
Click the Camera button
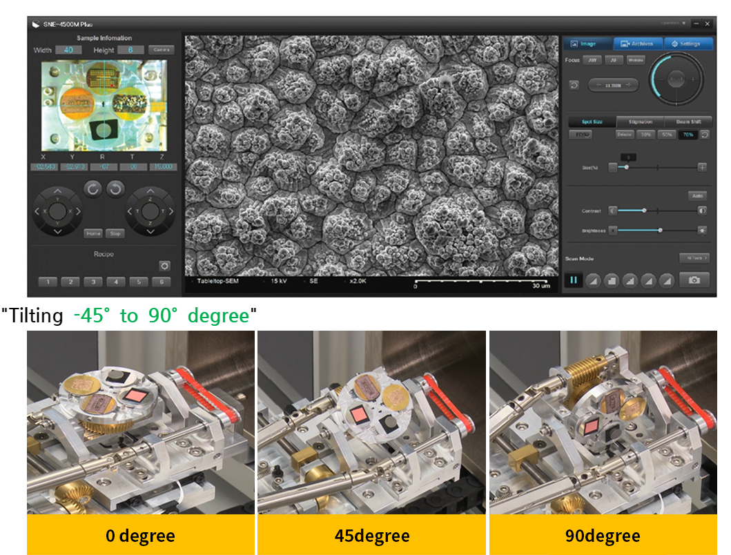pyautogui.click(x=162, y=50)
